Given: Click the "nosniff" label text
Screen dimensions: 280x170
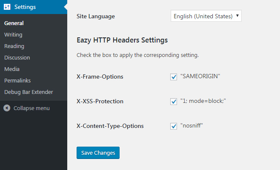Looking at the screenshot, I should 191,125.
